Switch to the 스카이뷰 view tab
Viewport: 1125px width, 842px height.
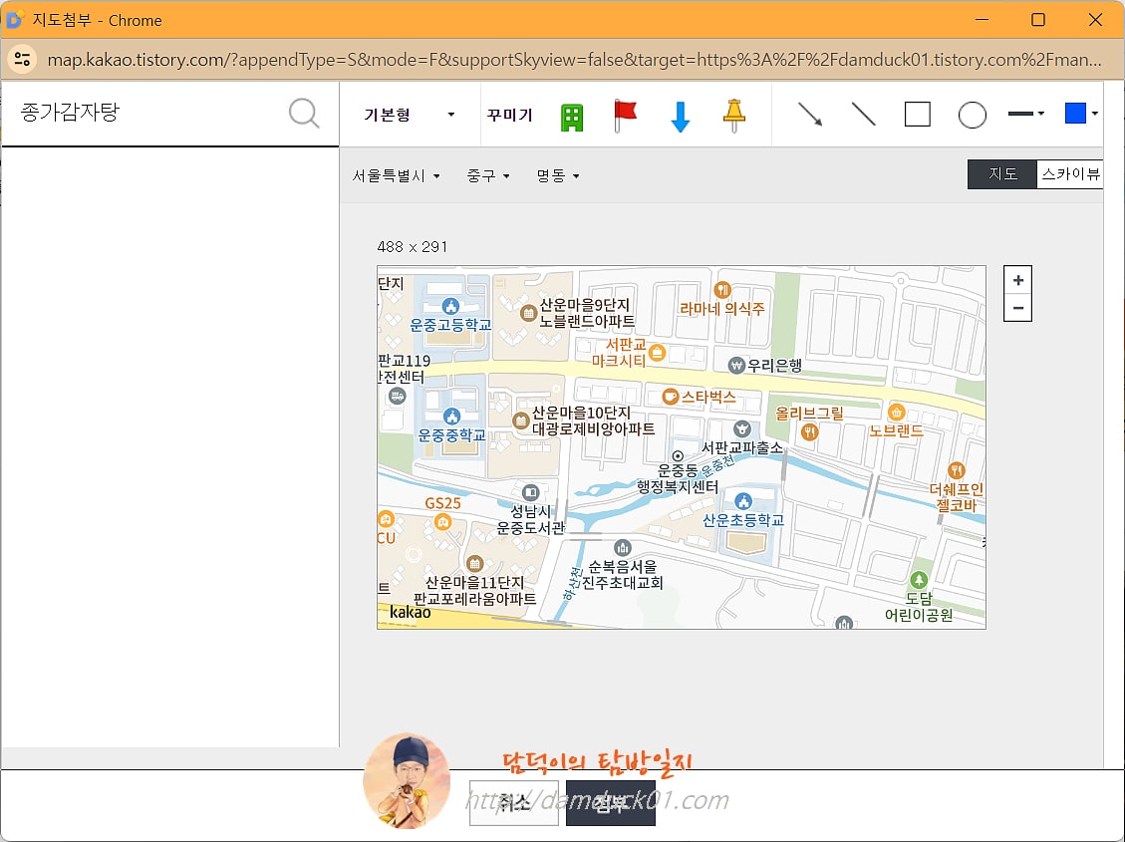[x=1070, y=173]
